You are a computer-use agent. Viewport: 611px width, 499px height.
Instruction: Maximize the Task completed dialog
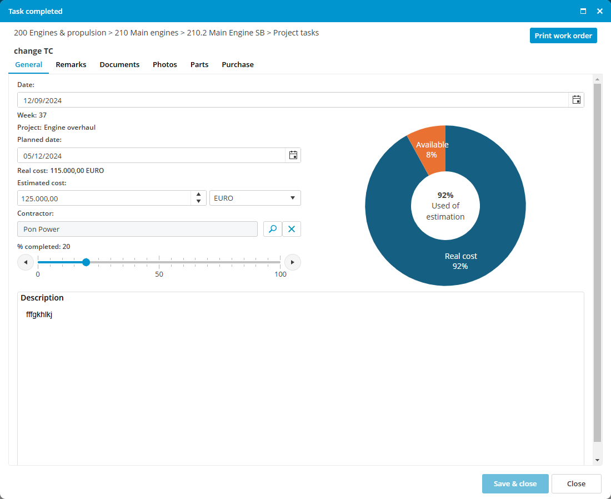583,11
